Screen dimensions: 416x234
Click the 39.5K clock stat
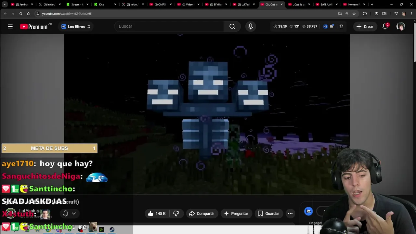[x=280, y=26]
